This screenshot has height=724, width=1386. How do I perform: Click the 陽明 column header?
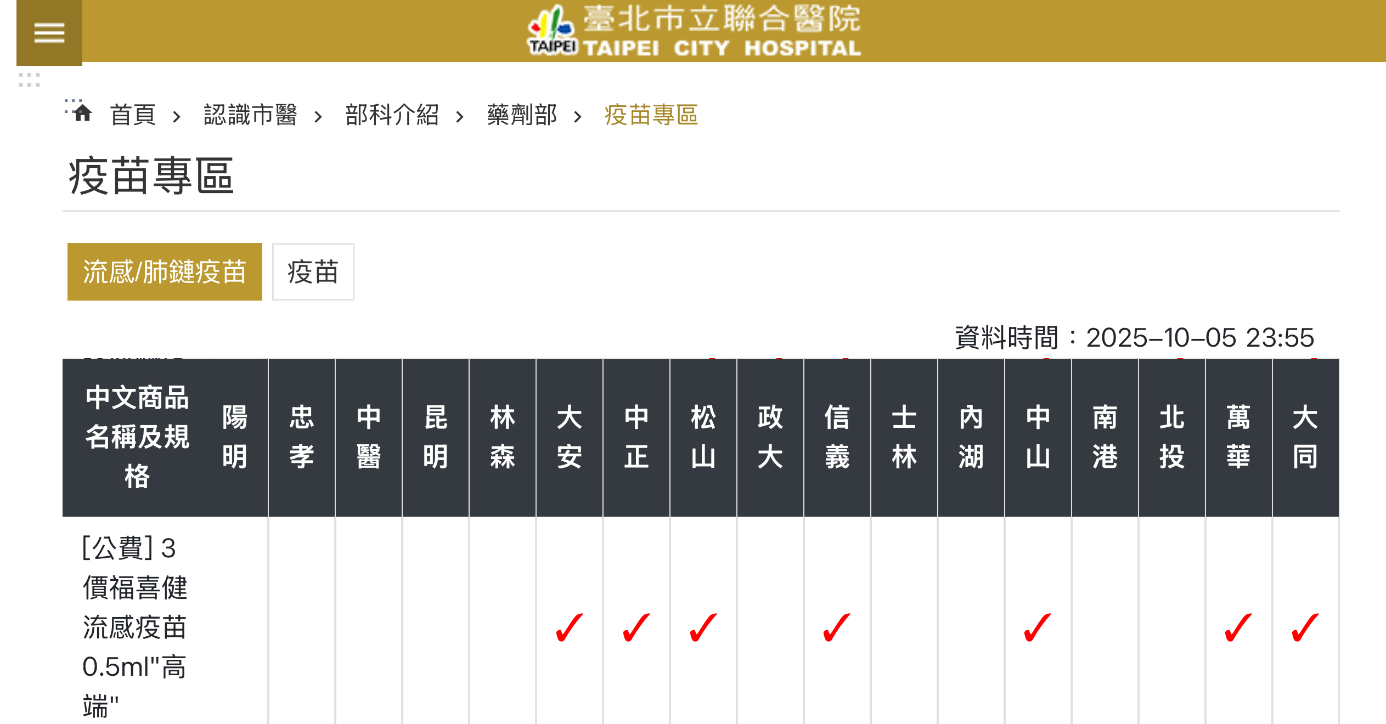(x=235, y=437)
